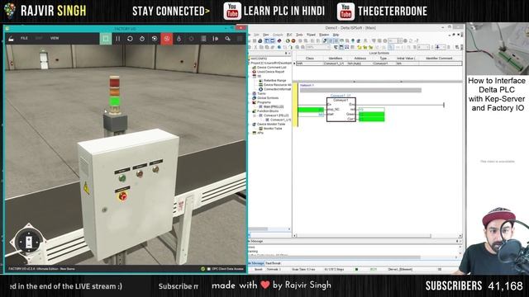Viewport: 529px width, 297px height.
Task: Open the View menu in ISPSoft
Action: coord(266,35)
